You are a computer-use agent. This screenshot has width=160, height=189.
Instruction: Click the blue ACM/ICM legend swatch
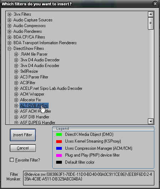[x=59, y=148]
